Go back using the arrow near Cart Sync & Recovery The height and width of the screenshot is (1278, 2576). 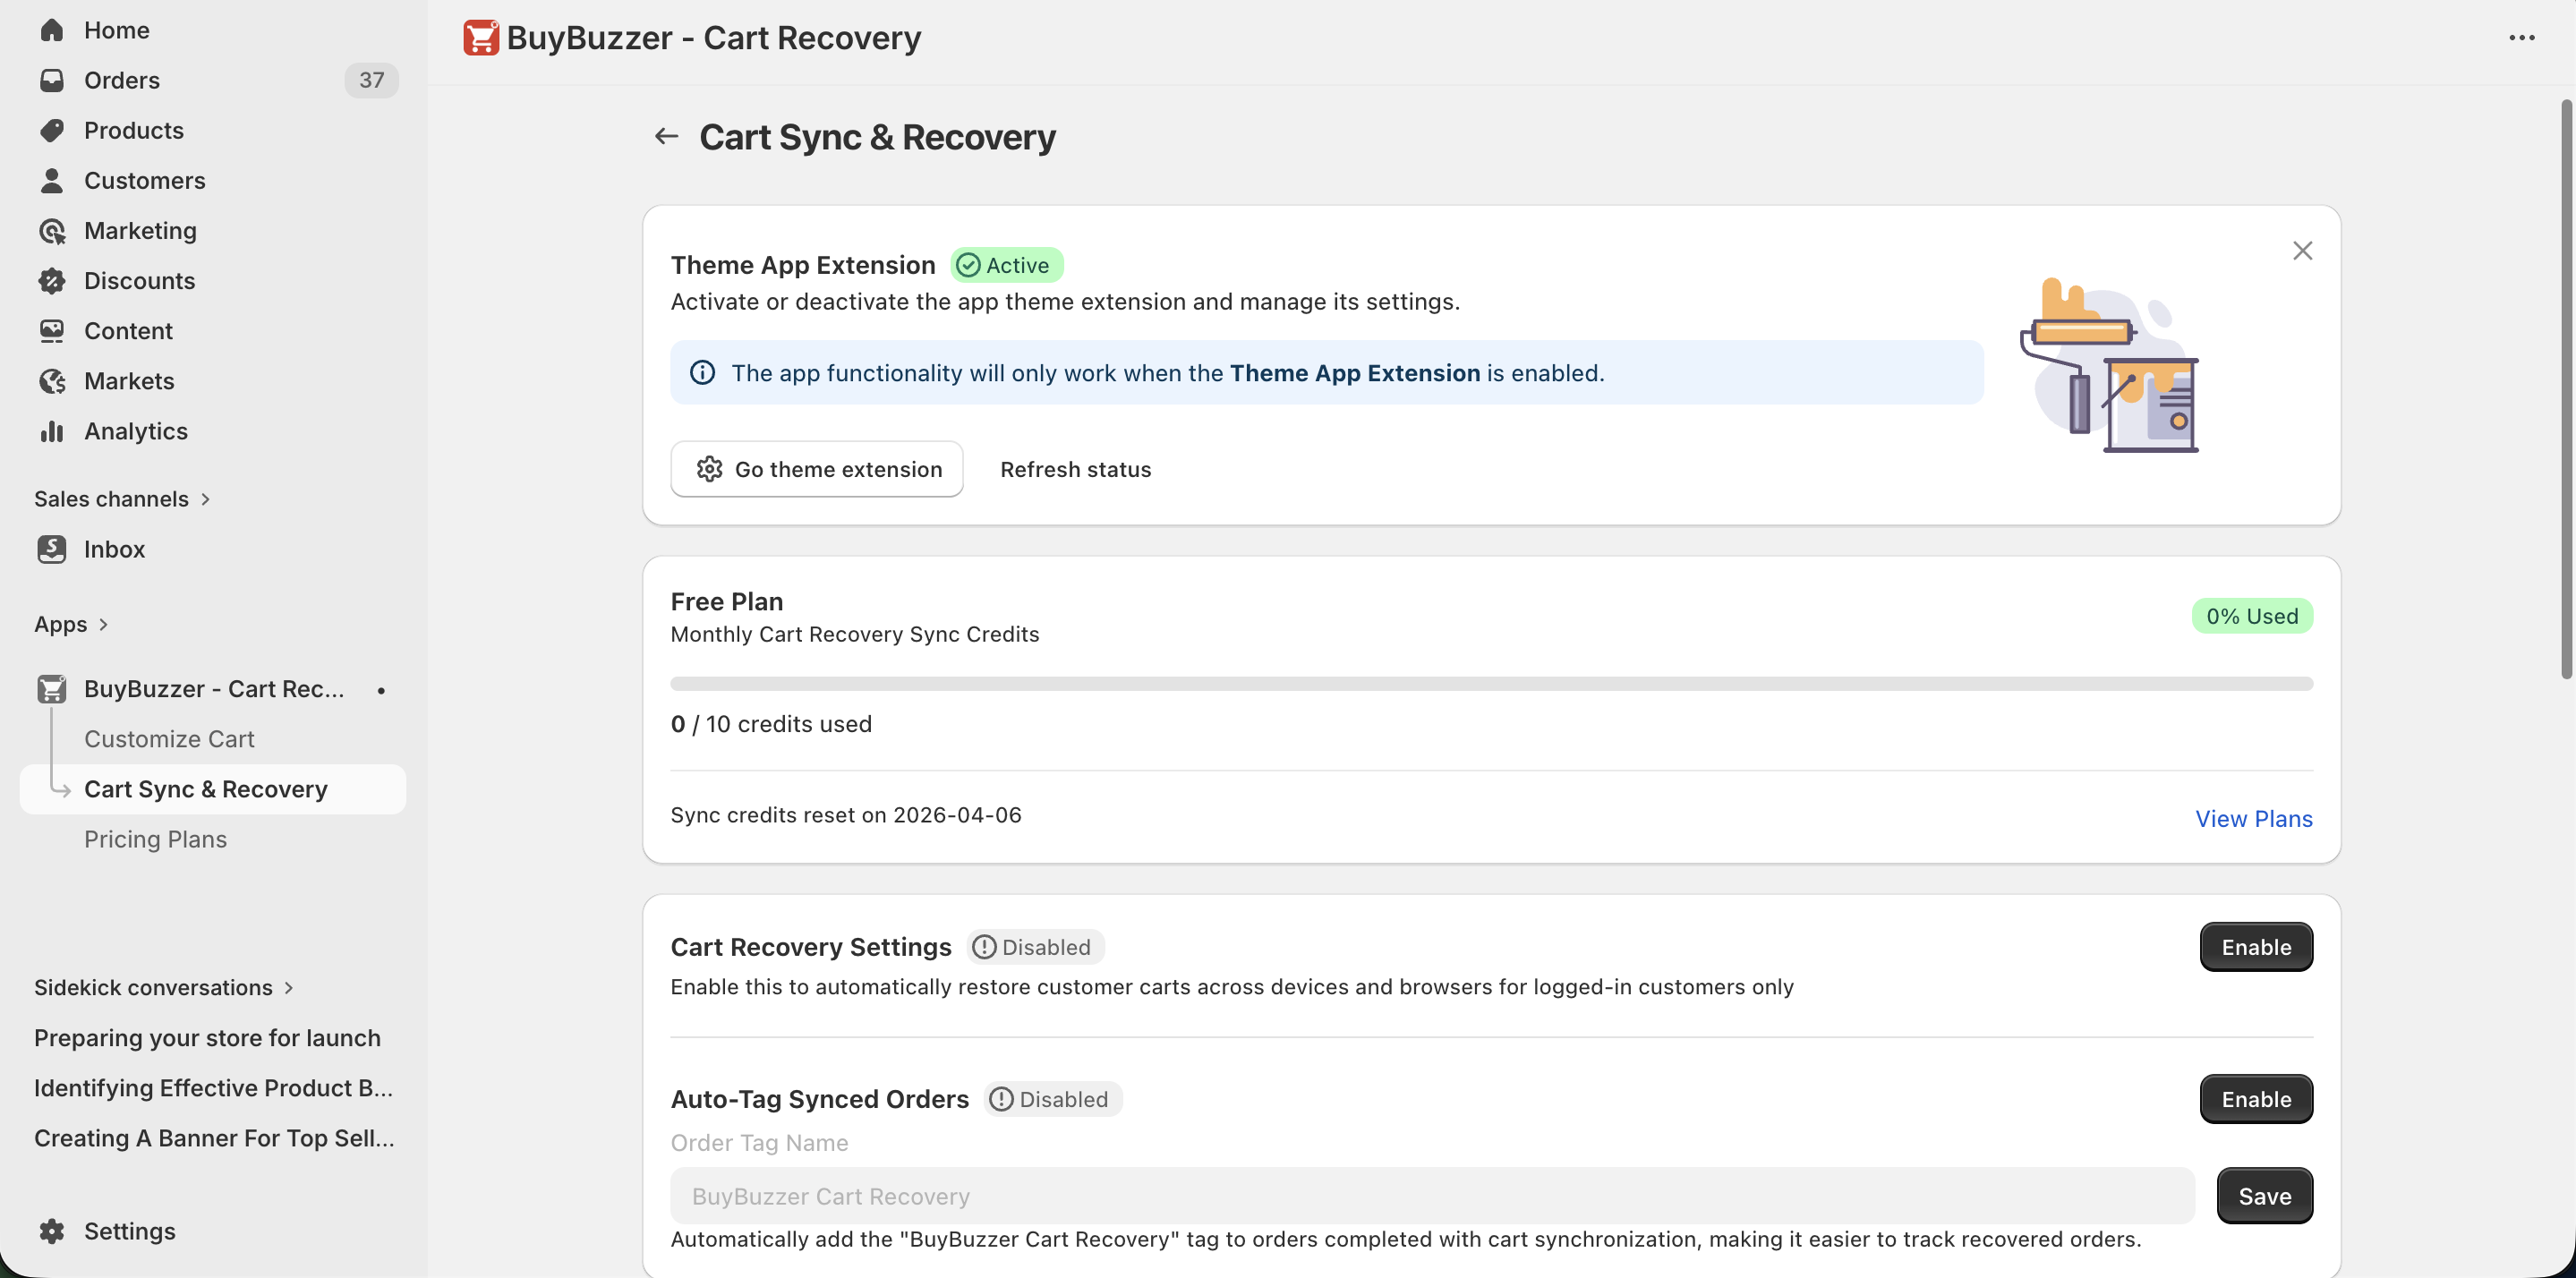666,136
